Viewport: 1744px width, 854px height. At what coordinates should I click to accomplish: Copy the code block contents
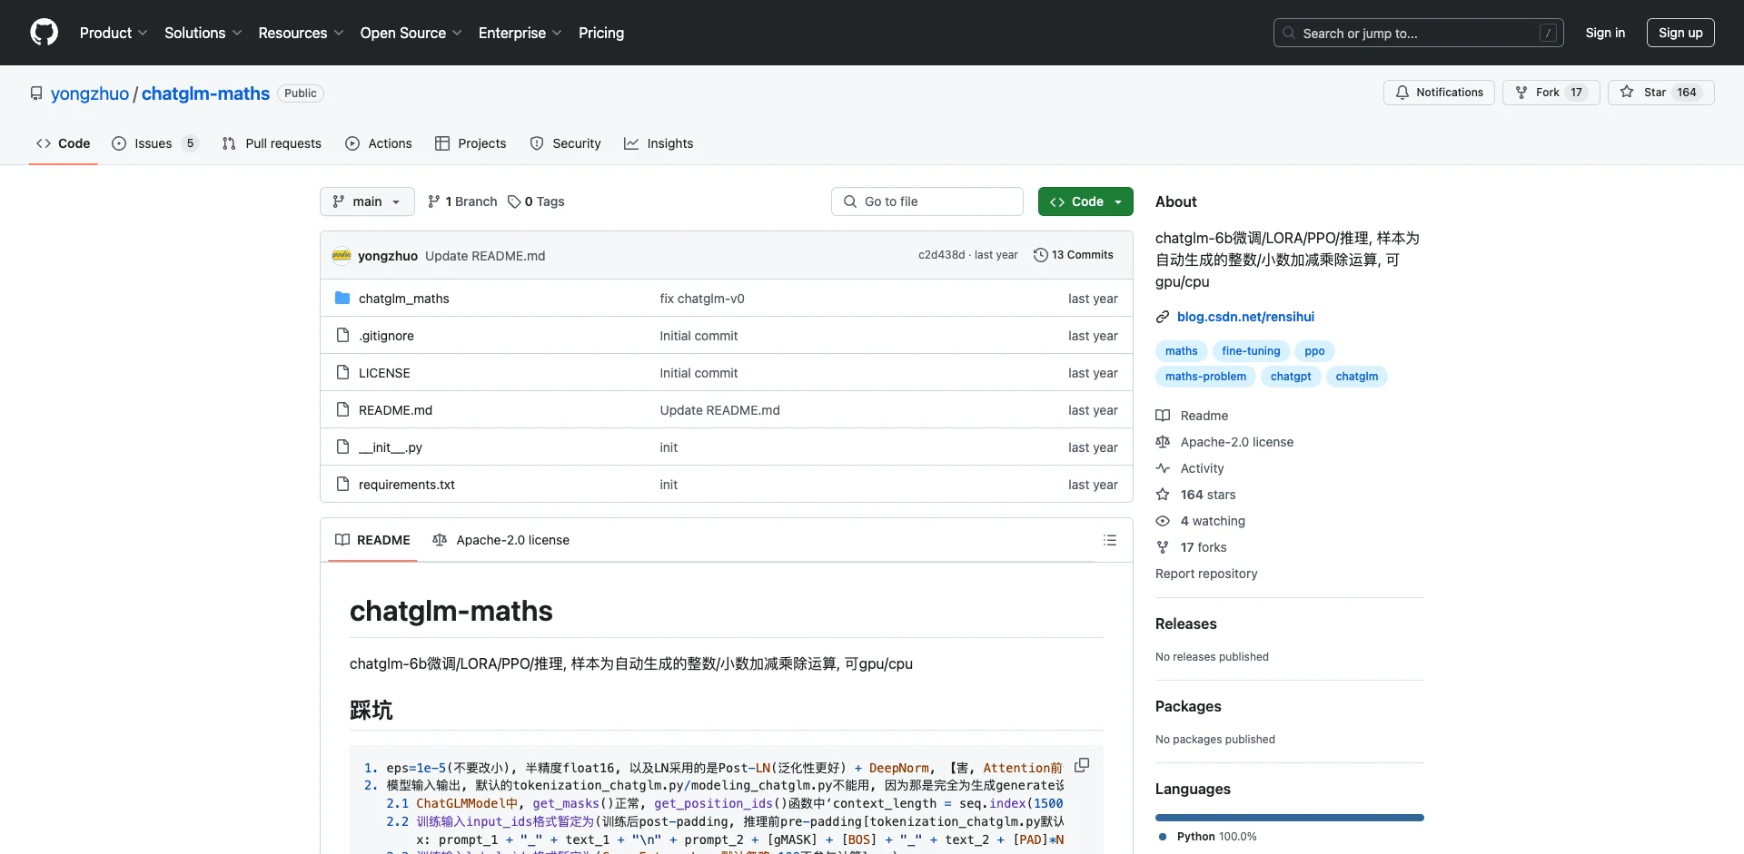tap(1082, 765)
